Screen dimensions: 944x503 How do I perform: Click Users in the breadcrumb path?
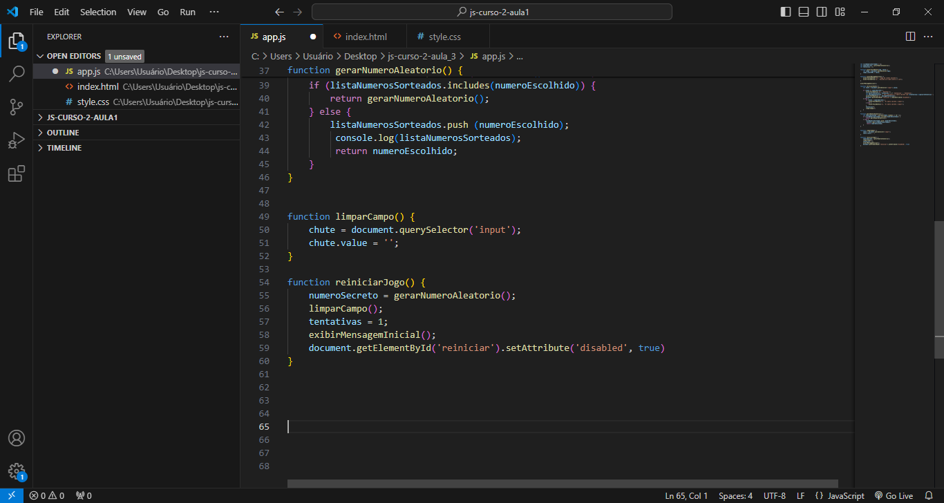tap(281, 57)
